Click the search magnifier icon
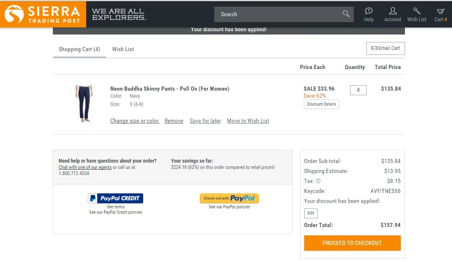 (346, 14)
